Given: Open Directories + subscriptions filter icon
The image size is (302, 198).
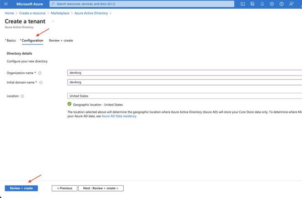Looking at the screenshot, I should [x=253, y=4].
